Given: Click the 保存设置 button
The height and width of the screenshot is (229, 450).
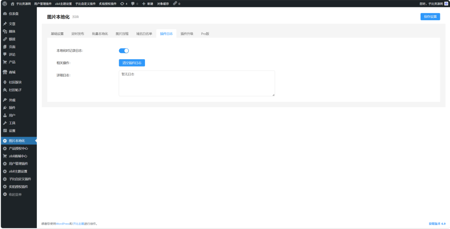Looking at the screenshot, I should [x=430, y=17].
